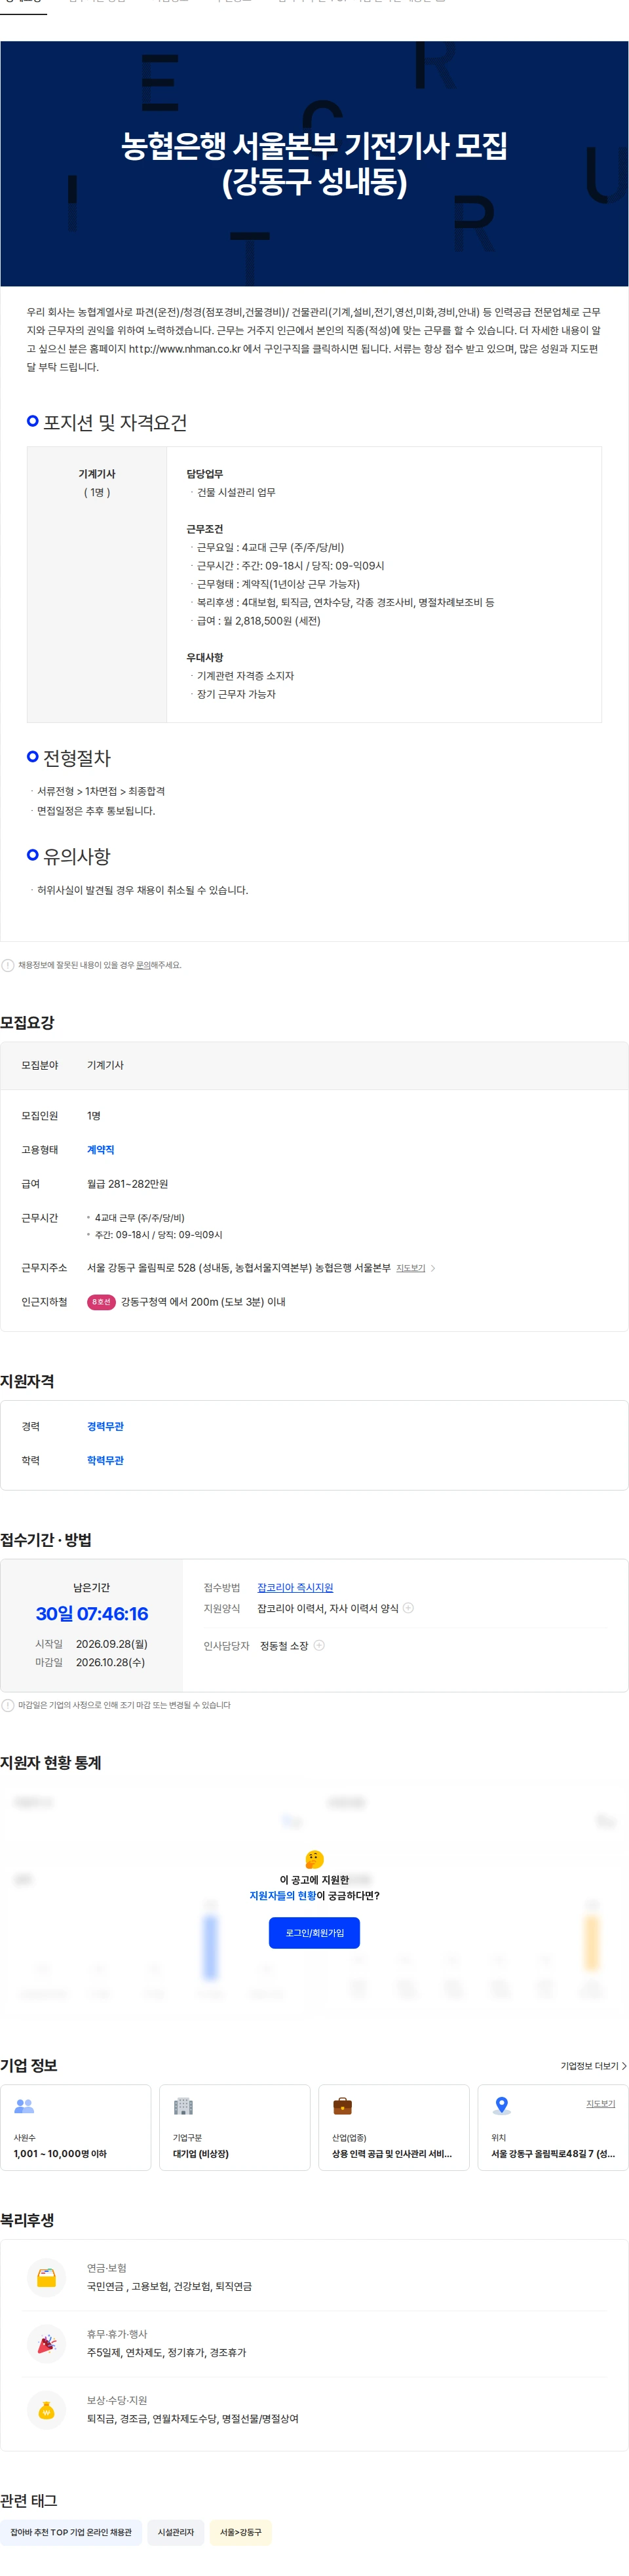Click the thinking face emoji over the applicant stats
Image resolution: width=629 pixels, height=2576 pixels.
click(314, 1860)
